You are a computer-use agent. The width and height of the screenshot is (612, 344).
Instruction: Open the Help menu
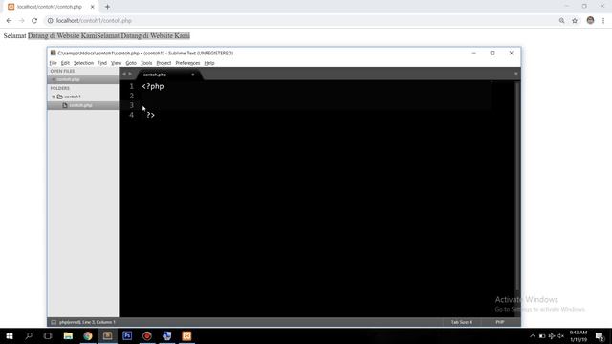pyautogui.click(x=209, y=63)
